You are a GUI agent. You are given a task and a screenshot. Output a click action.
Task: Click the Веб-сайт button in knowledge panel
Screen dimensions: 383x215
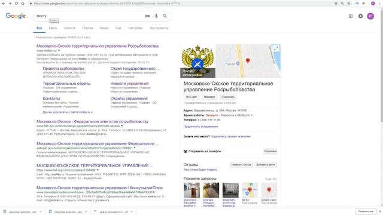[191, 97]
